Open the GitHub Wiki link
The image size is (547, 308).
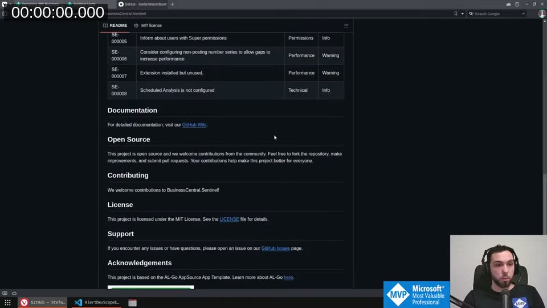[x=194, y=125]
